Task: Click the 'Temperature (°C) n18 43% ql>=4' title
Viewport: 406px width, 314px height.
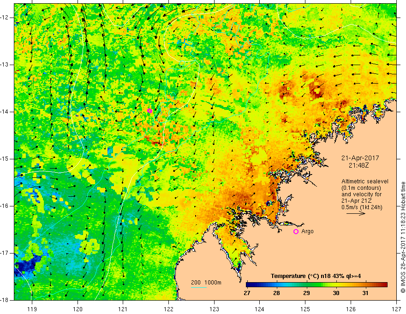Action: click(316, 276)
